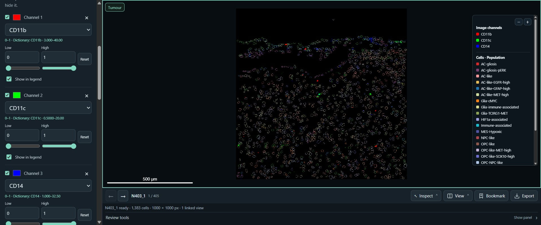The height and width of the screenshot is (225, 541).
Task: Click the sidebar scroll-up arrow
Action: [99, 3]
